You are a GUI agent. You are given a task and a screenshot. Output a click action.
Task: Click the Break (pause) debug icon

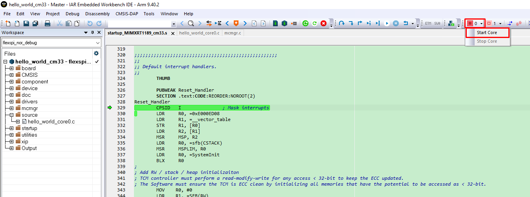click(x=396, y=23)
